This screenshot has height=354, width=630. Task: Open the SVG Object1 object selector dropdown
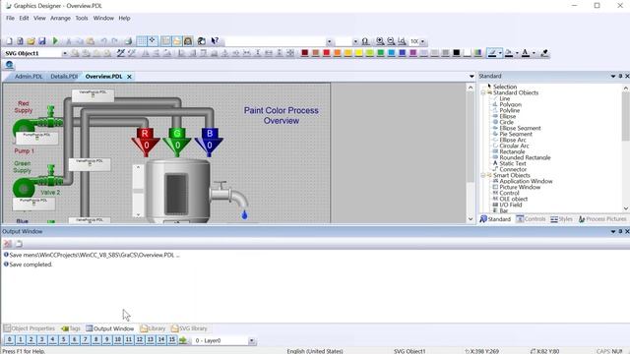pos(64,53)
